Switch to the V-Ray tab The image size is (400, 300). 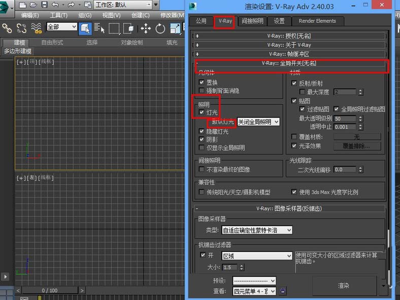[x=225, y=21]
